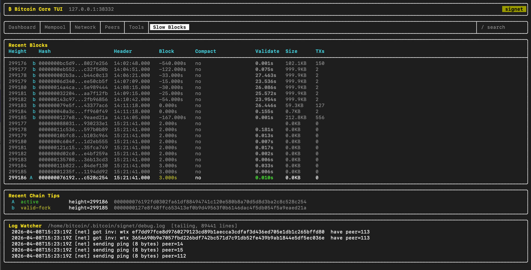Open the Dashboard tab
531x270 pixels.
pos(22,27)
